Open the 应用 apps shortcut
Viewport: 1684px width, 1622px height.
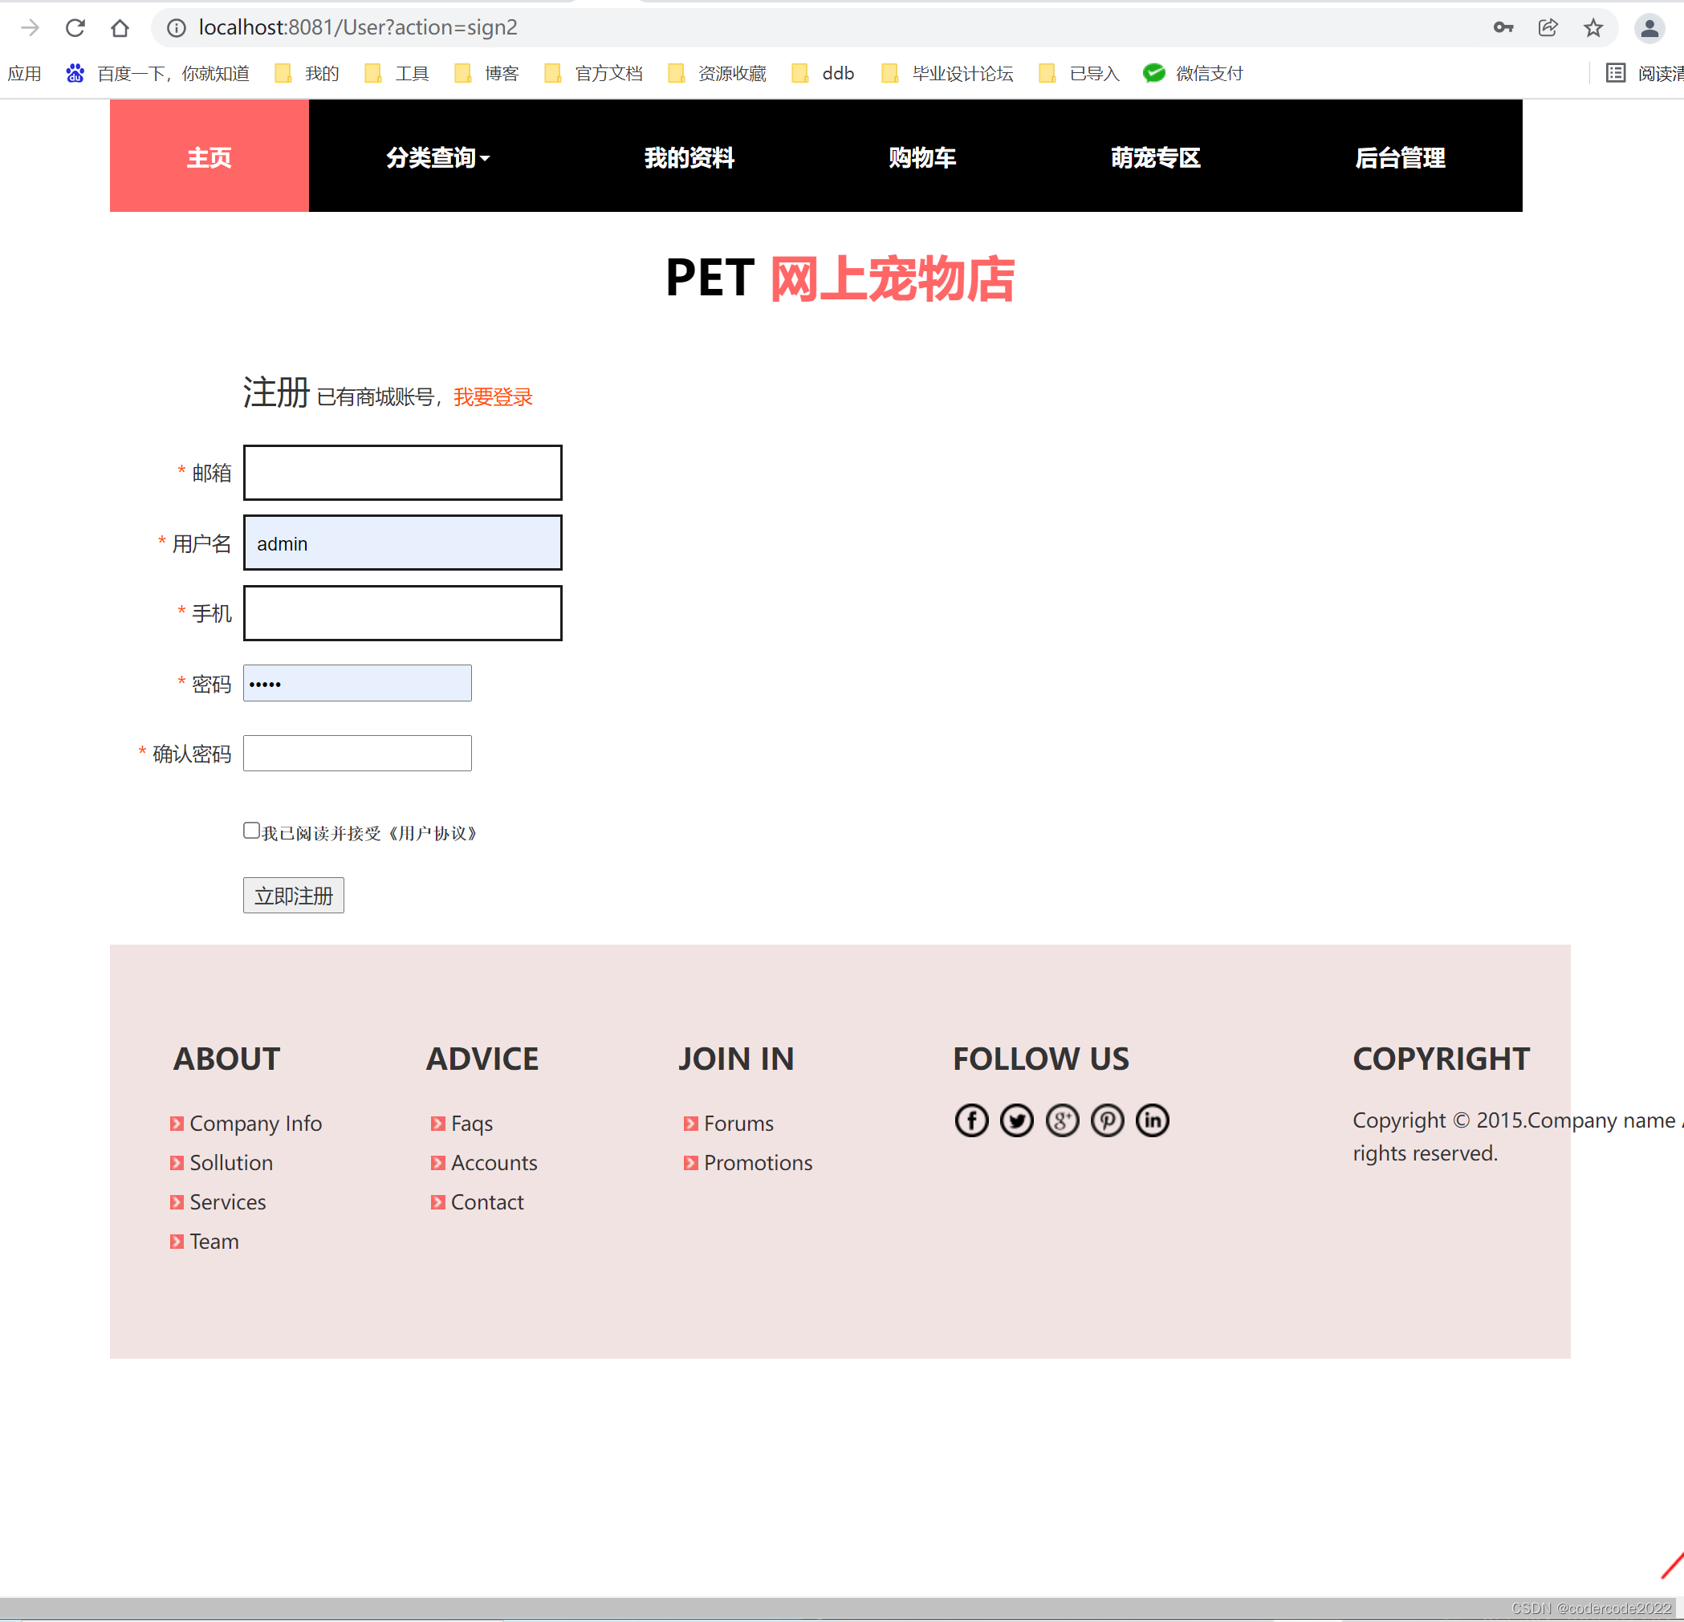[24, 74]
